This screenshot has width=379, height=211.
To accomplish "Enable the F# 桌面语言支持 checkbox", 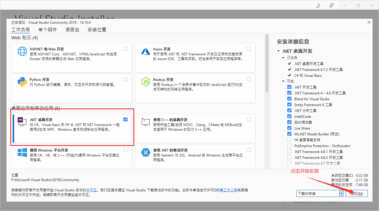I will pyautogui.click(x=289, y=140).
